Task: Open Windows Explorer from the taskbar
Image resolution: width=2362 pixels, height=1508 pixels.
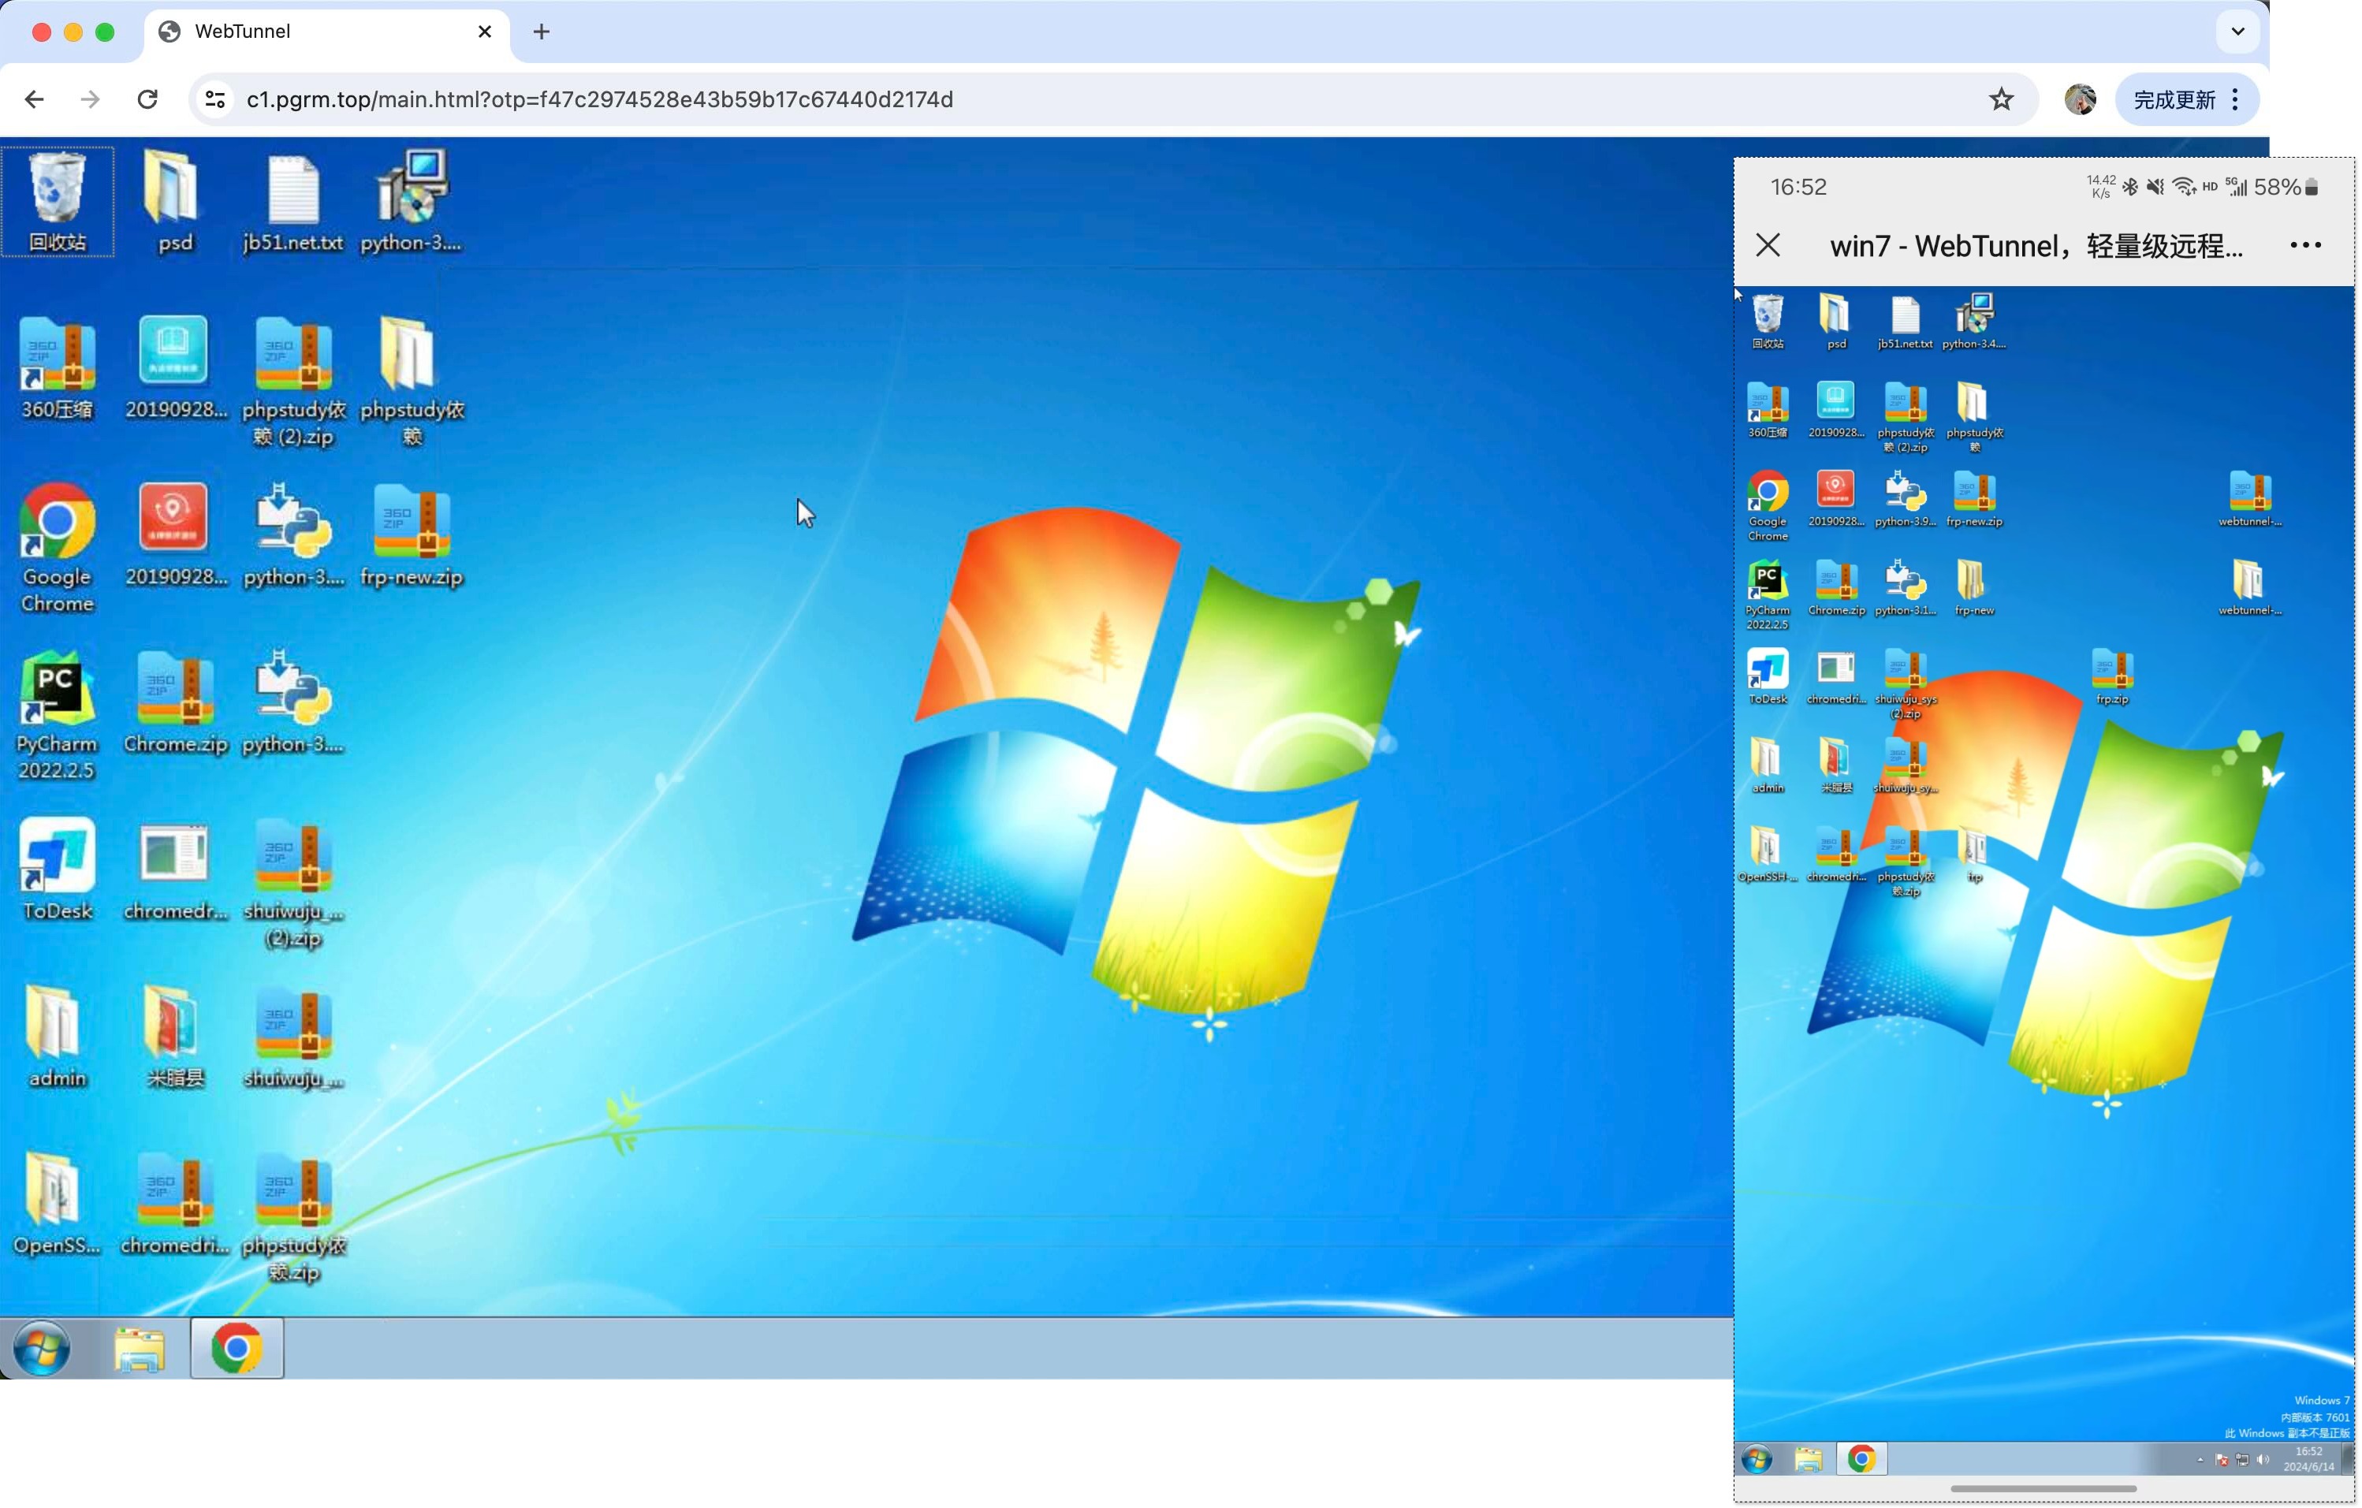Action: click(140, 1350)
